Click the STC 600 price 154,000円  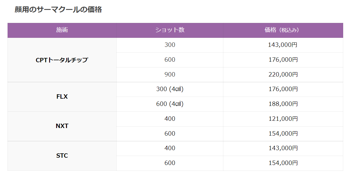(x=283, y=163)
